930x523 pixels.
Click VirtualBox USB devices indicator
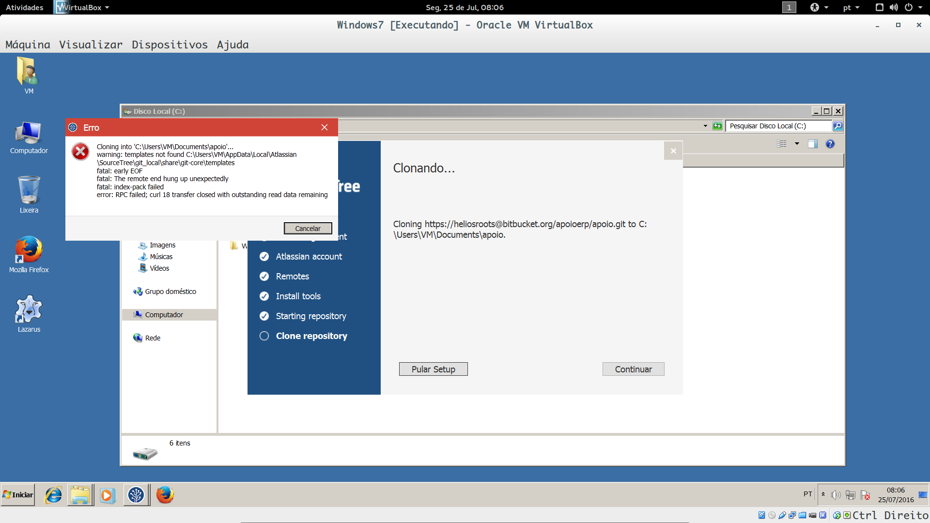[x=782, y=515]
